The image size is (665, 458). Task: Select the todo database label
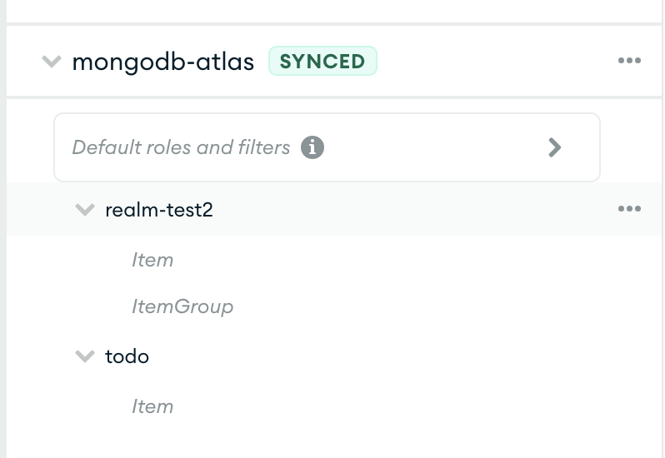click(127, 356)
